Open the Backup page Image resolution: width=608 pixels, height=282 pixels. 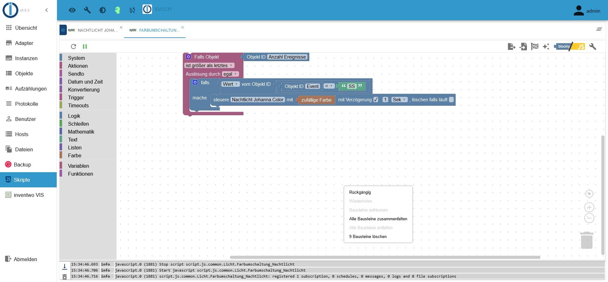click(28, 165)
